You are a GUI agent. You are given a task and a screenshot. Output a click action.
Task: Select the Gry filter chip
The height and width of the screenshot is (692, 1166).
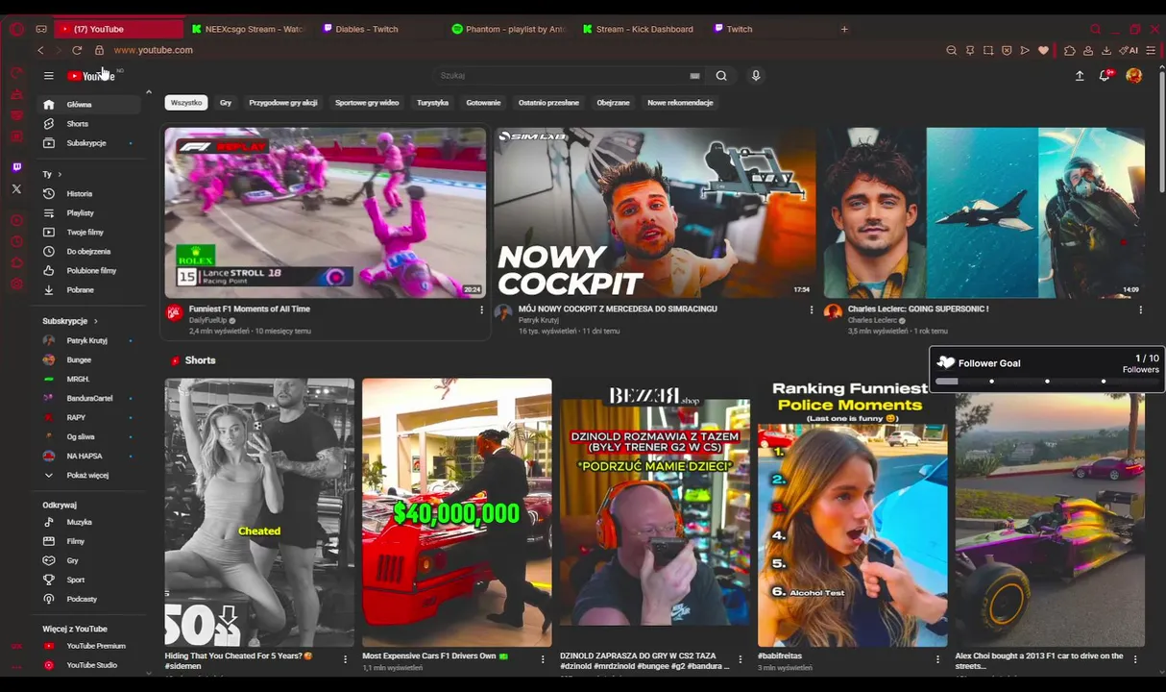pyautogui.click(x=226, y=103)
